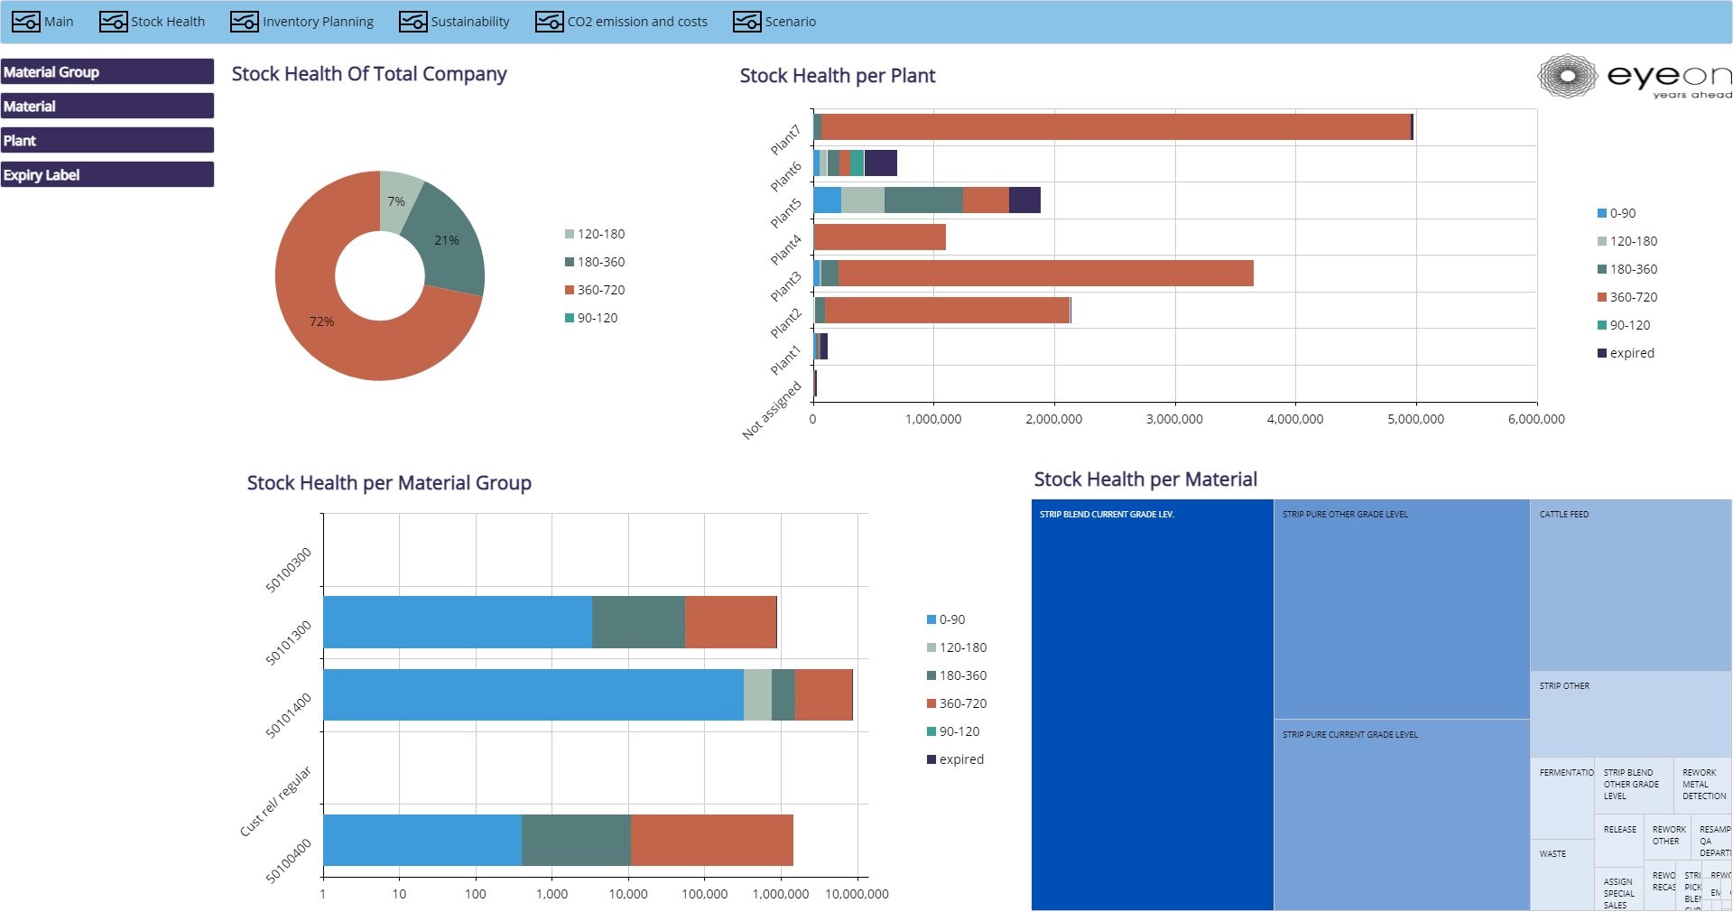Expand the Material filter
1733x912 pixels.
pos(107,107)
